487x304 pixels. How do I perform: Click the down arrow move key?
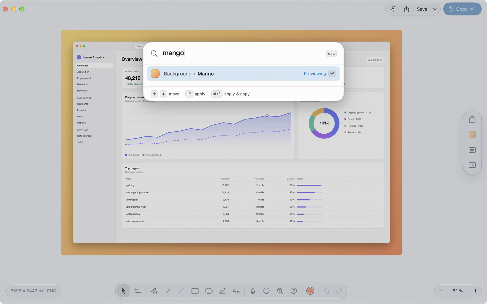point(163,94)
